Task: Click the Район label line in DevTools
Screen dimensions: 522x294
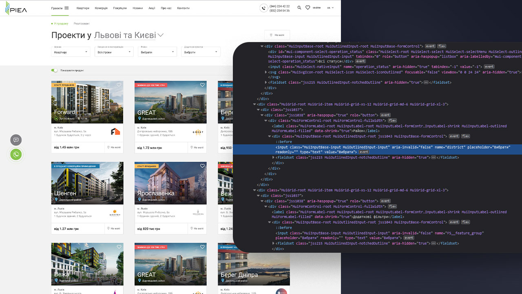Action: (x=389, y=129)
